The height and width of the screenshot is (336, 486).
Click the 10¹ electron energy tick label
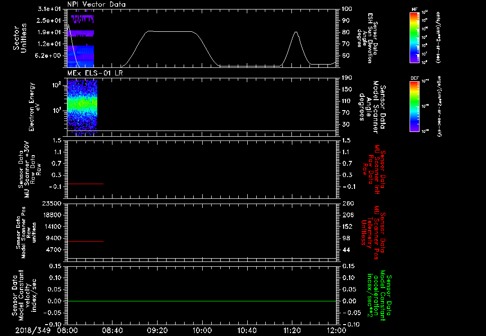[57, 111]
